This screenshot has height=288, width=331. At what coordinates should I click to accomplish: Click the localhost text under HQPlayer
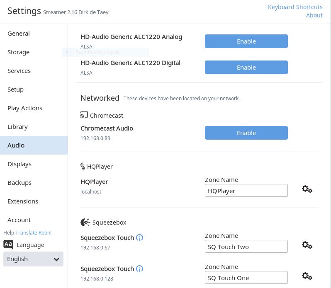click(91, 191)
